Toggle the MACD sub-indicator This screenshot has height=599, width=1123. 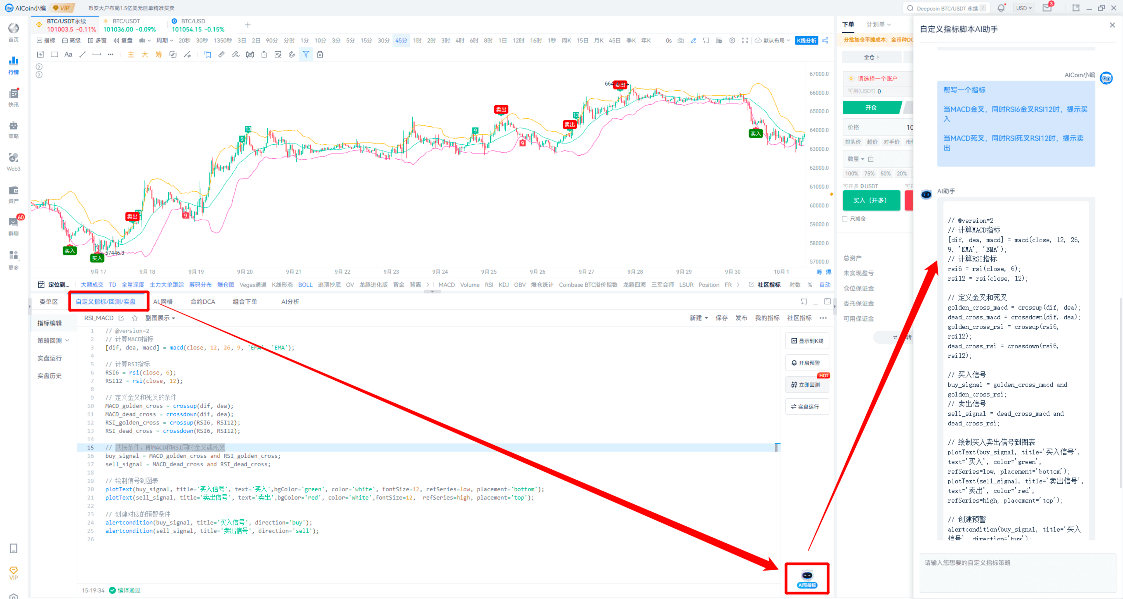coord(446,285)
